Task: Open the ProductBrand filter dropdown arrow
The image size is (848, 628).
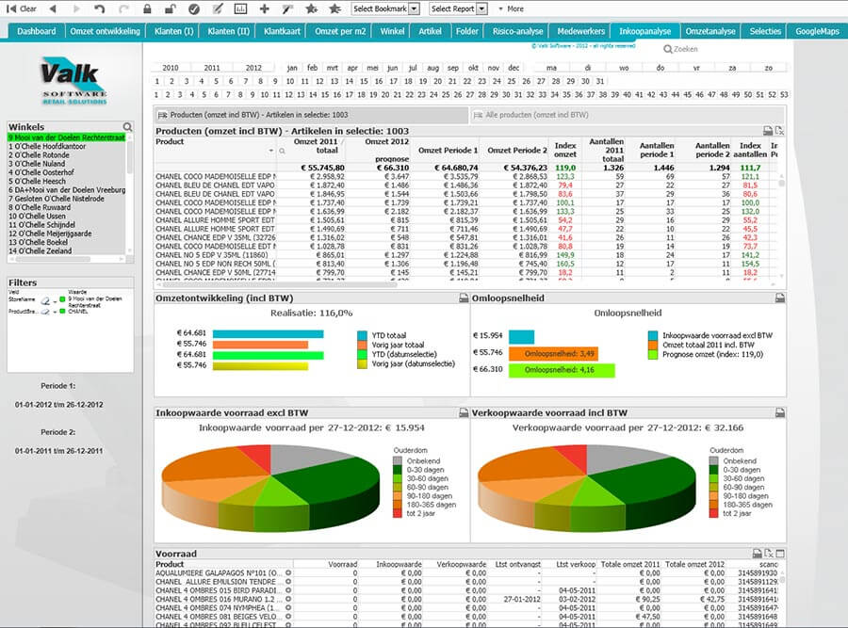Action: click(56, 313)
